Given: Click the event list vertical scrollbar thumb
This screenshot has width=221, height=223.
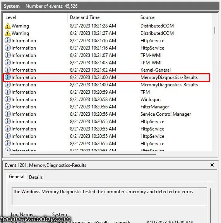Looking at the screenshot, I should (x=215, y=30).
